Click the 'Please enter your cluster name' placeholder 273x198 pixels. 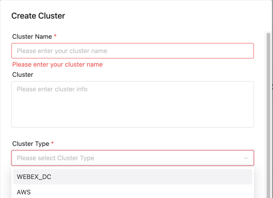click(x=62, y=51)
